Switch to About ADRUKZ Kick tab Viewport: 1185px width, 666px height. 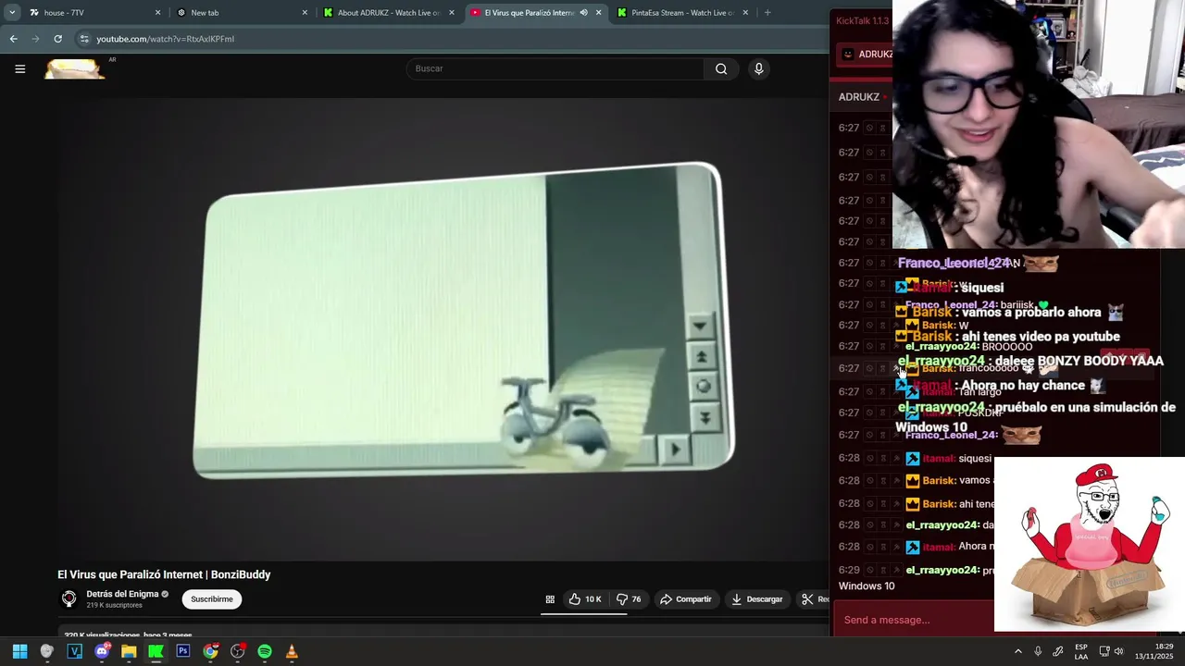(x=389, y=13)
